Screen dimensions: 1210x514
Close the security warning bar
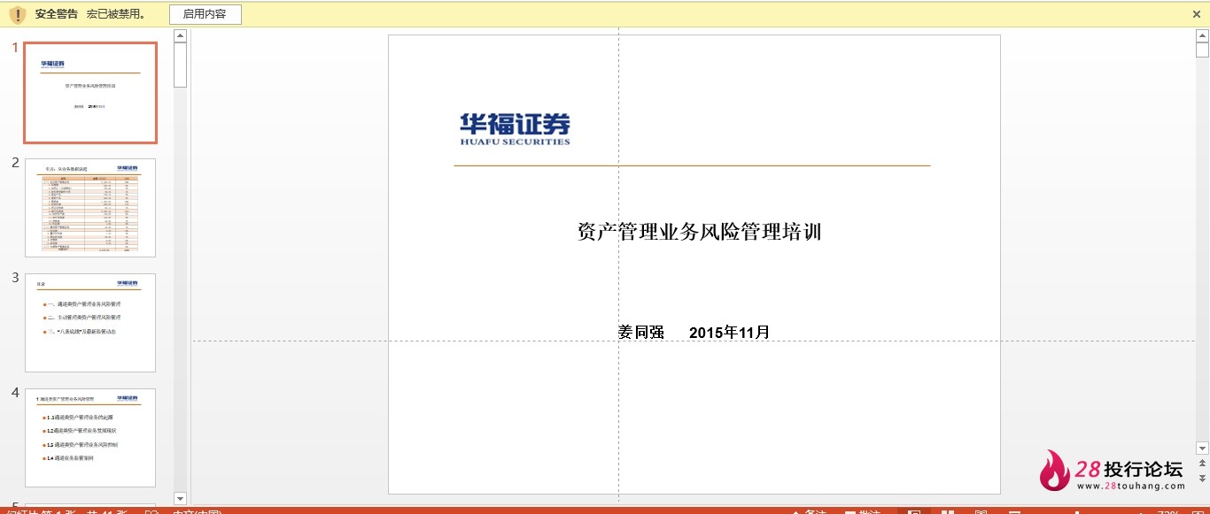click(x=1197, y=14)
